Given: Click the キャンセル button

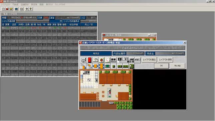Looking at the screenshot, I should pos(177,66).
